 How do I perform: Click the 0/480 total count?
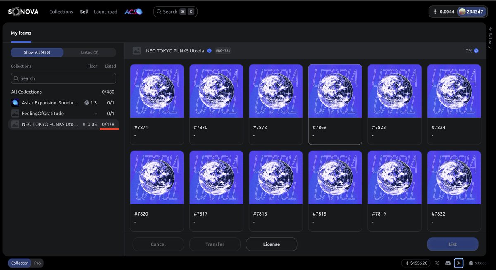point(108,92)
